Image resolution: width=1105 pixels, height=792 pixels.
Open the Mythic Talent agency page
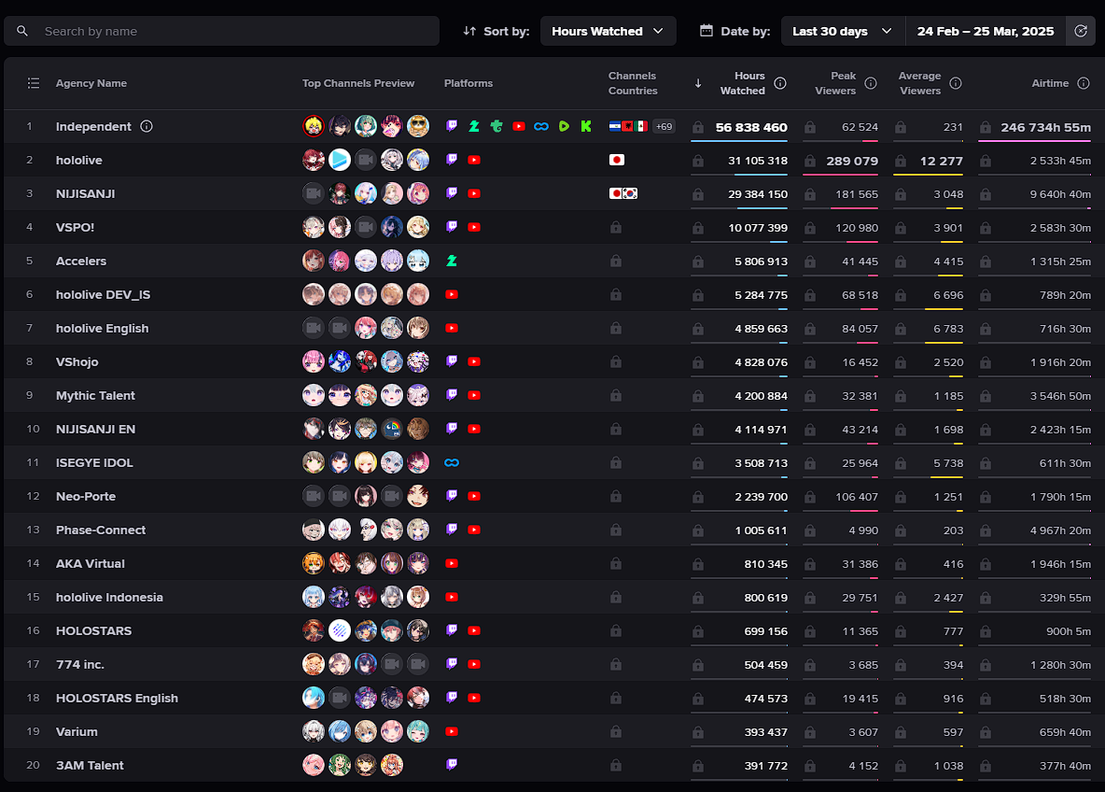[95, 396]
